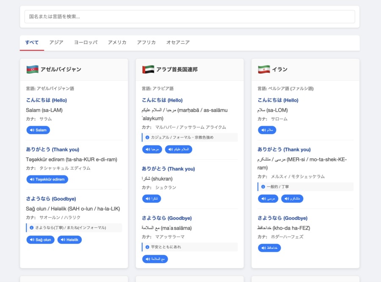Click カナ: シュクラン reading
This screenshot has width=381, height=282.
pyautogui.click(x=159, y=187)
